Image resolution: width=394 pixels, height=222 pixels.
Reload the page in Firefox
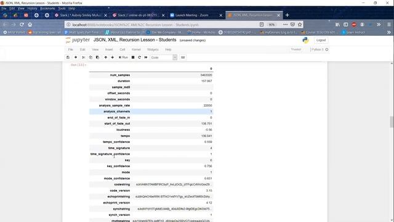pos(22,25)
